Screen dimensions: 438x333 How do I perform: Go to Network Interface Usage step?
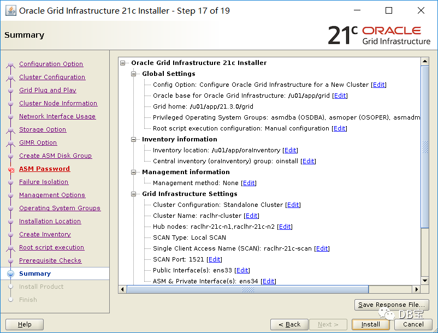click(x=57, y=116)
